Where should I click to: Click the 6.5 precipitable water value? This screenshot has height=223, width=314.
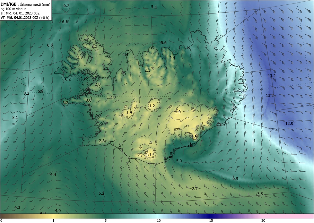tap(65, 22)
